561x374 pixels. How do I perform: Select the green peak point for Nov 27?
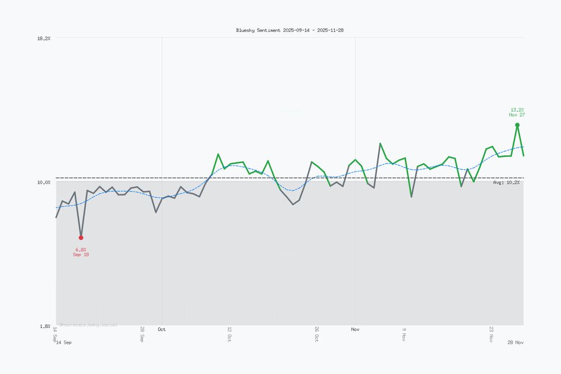517,124
